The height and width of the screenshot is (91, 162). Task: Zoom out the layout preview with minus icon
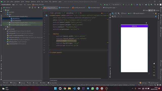154,70
